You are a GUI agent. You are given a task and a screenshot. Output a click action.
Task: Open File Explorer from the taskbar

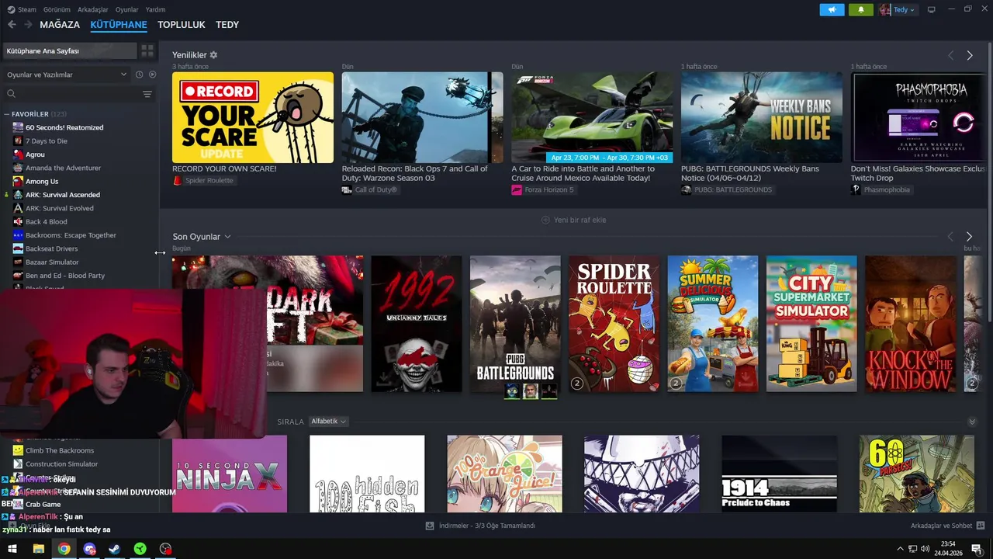38,549
